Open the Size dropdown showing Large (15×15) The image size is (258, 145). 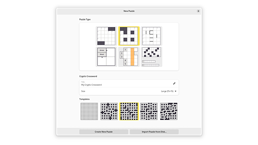pyautogui.click(x=168, y=91)
